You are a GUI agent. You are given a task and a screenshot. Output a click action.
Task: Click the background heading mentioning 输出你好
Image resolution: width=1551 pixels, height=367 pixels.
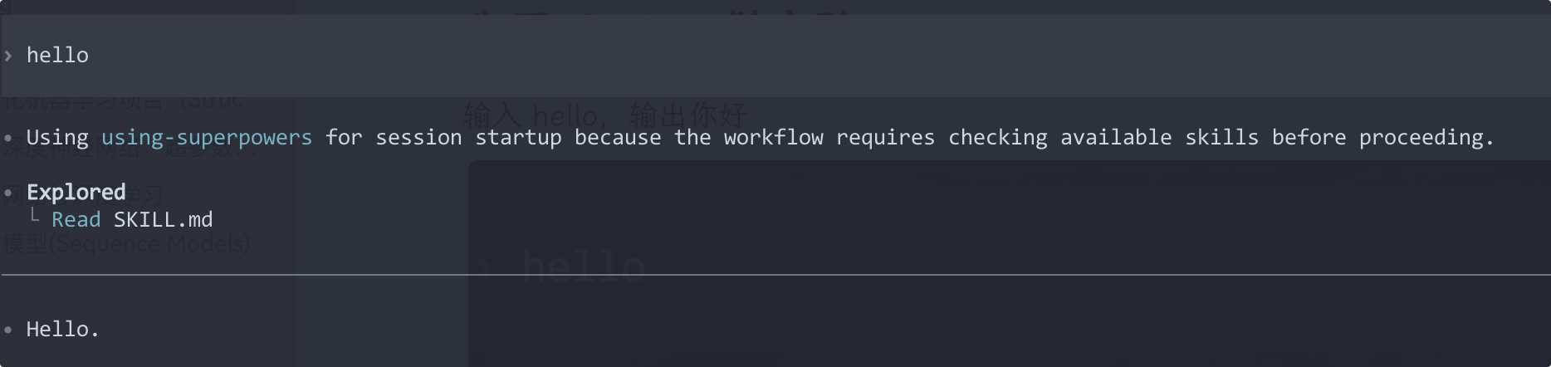pos(604,114)
